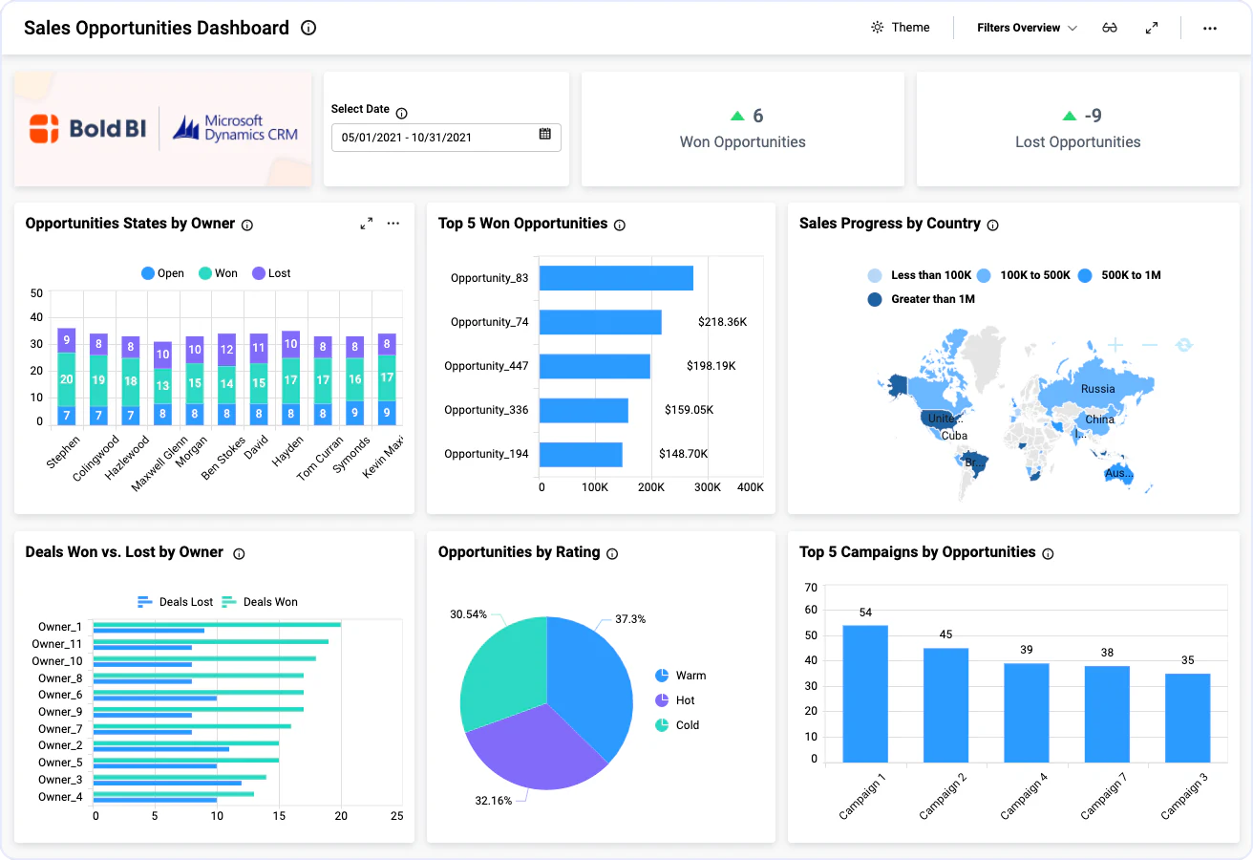This screenshot has width=1253, height=860.
Task: Click the glasses view-mode icon
Action: pyautogui.click(x=1109, y=28)
